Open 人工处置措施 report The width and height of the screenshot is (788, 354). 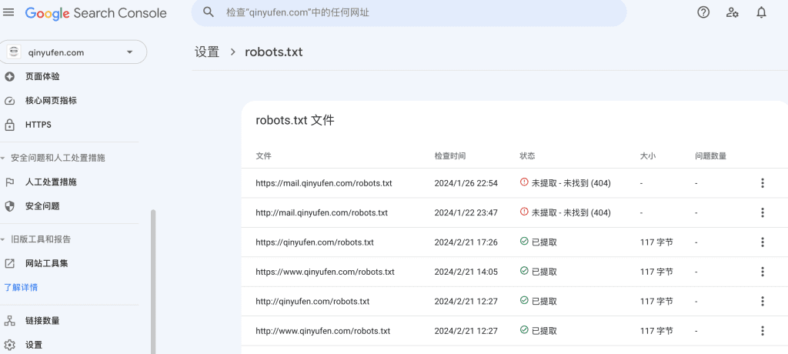(x=51, y=182)
